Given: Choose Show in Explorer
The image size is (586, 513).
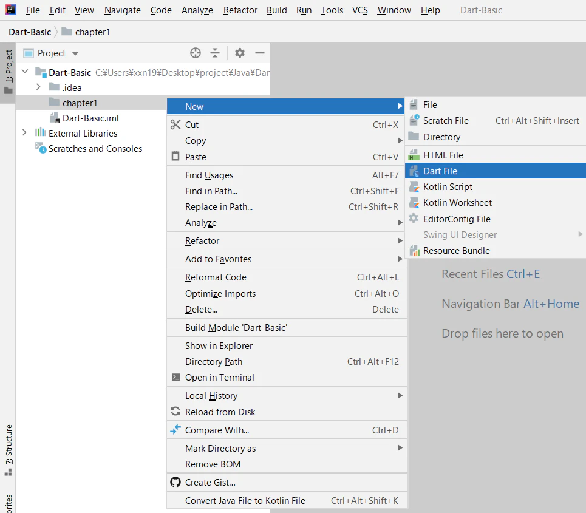Looking at the screenshot, I should point(287,345).
